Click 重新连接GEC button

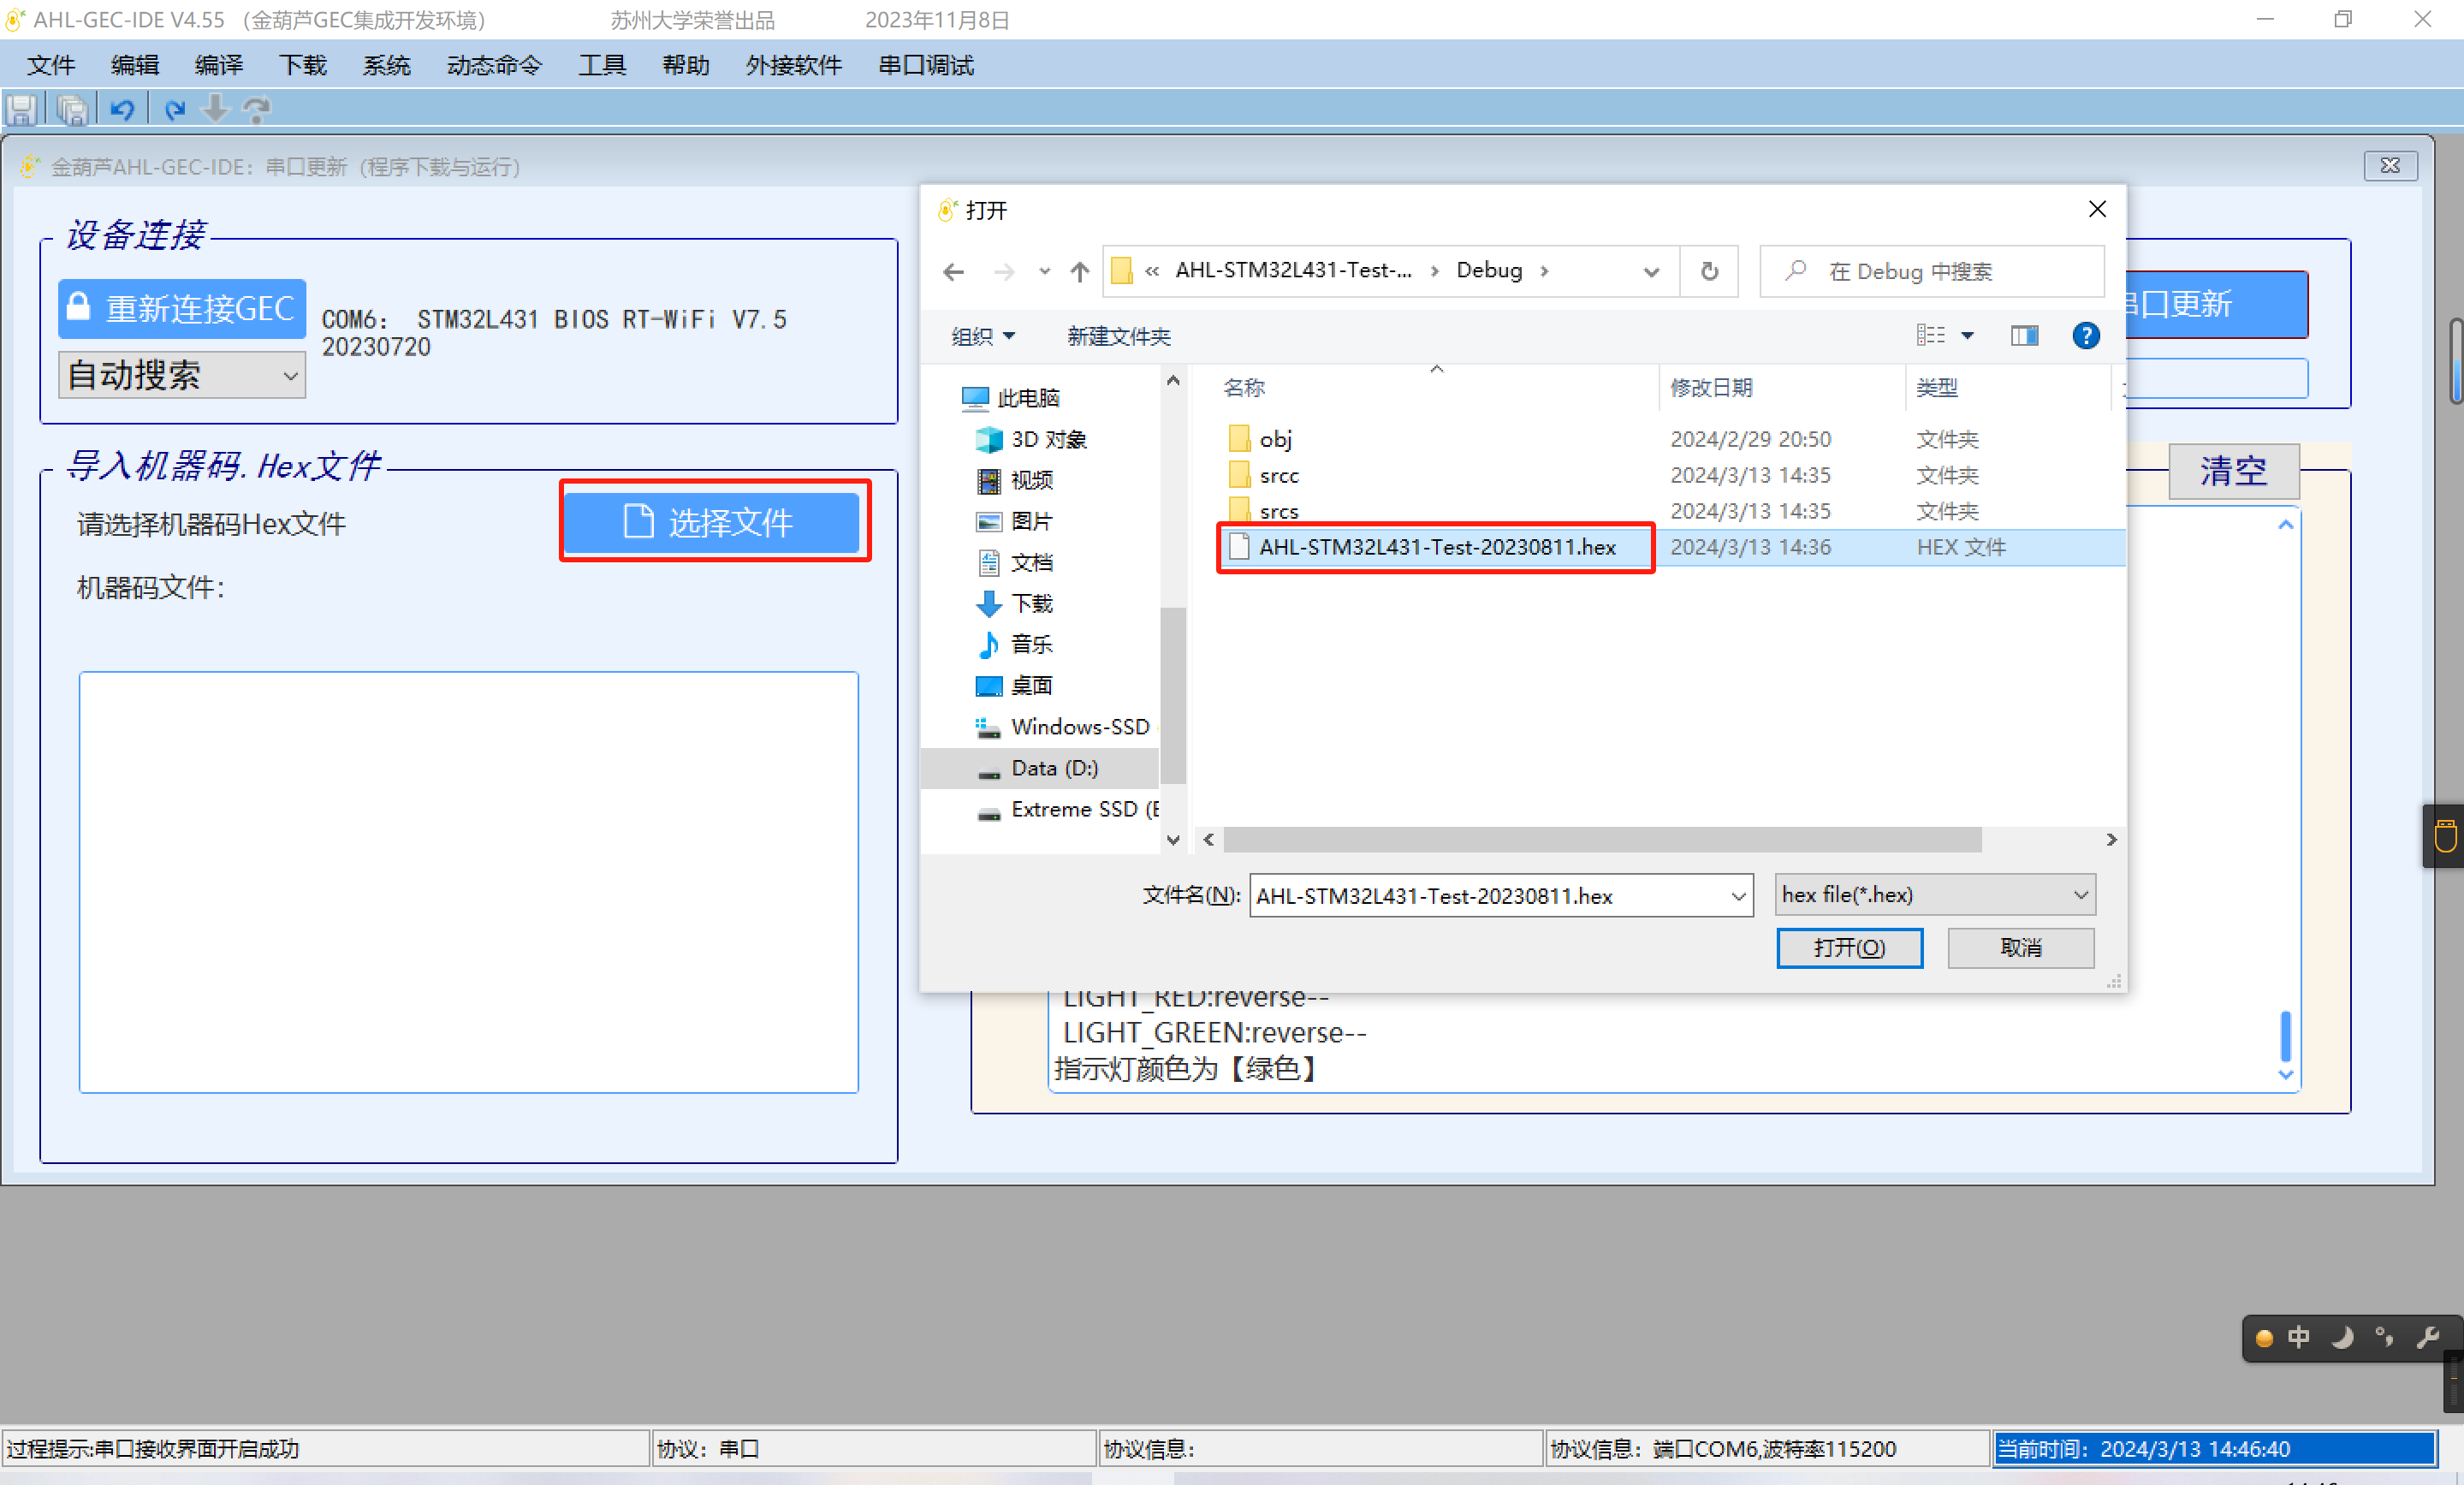pyautogui.click(x=182, y=308)
